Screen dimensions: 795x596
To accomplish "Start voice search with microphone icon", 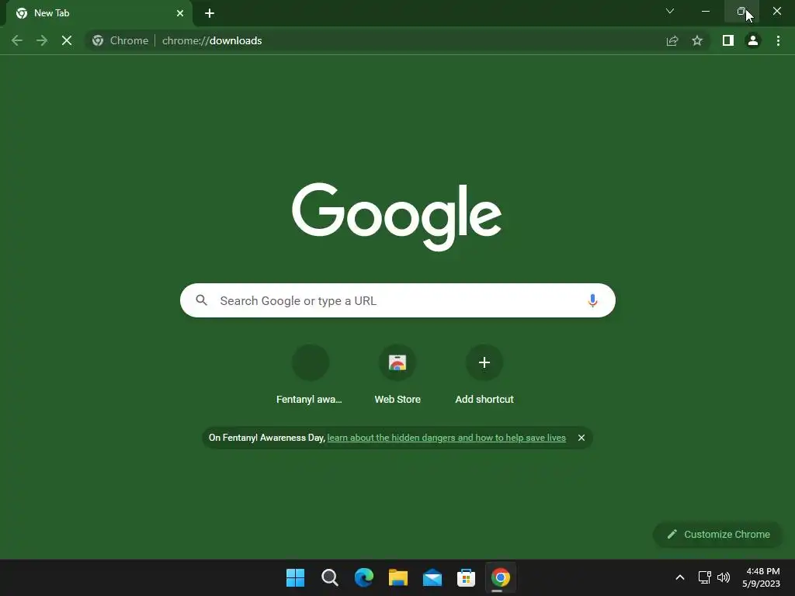I will pos(592,300).
